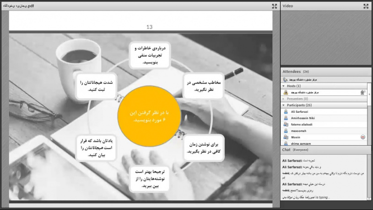
Task: Click the box reading یادتان باشد که قرار
Action: (x=96, y=148)
